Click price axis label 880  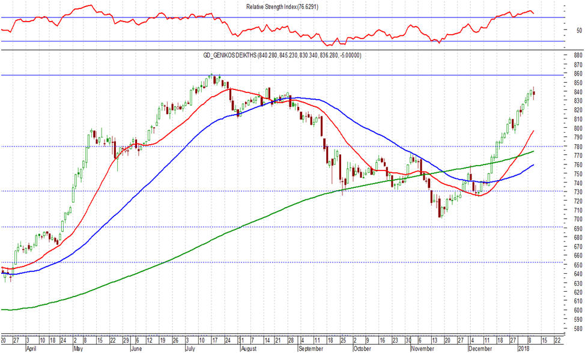[578, 55]
